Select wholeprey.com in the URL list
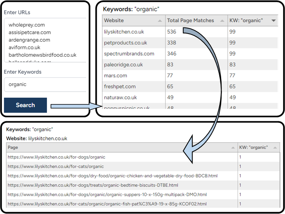Screen dimensions: 285x214 [x=27, y=25]
